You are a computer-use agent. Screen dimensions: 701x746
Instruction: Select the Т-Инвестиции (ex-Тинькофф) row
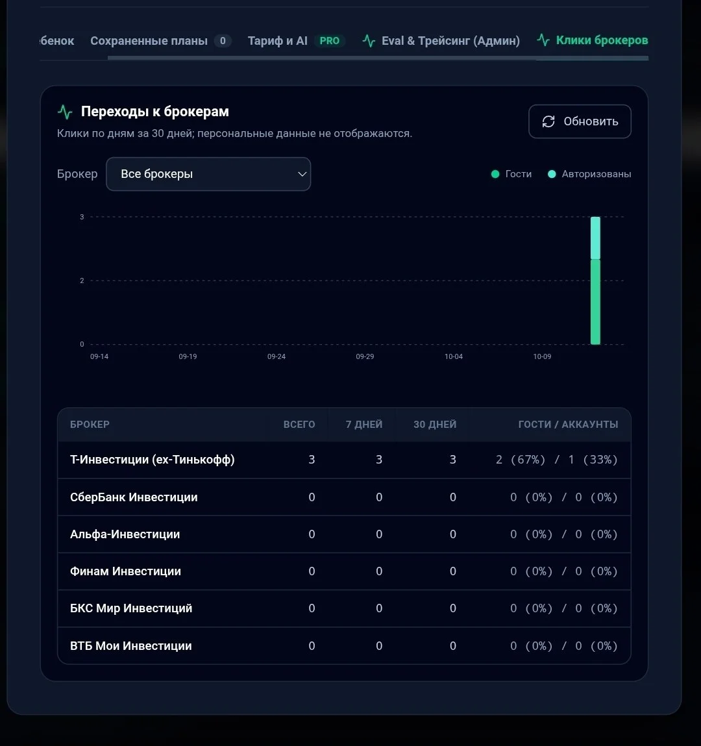coord(344,460)
